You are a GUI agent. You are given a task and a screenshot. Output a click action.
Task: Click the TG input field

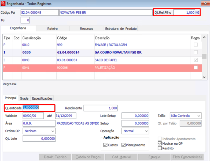pyautogui.click(x=25, y=20)
